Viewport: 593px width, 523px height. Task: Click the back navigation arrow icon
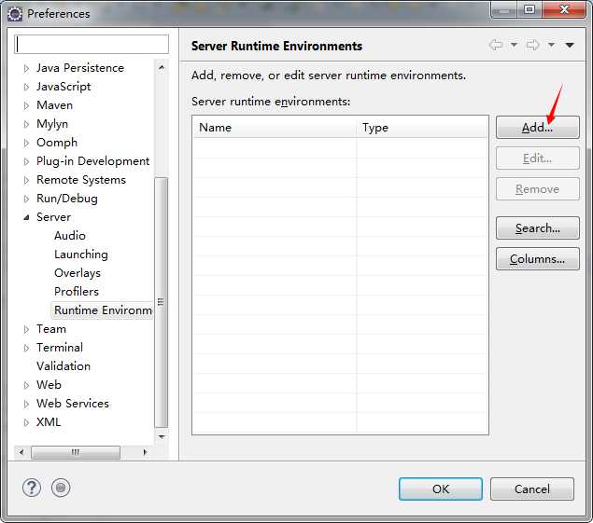coord(496,45)
